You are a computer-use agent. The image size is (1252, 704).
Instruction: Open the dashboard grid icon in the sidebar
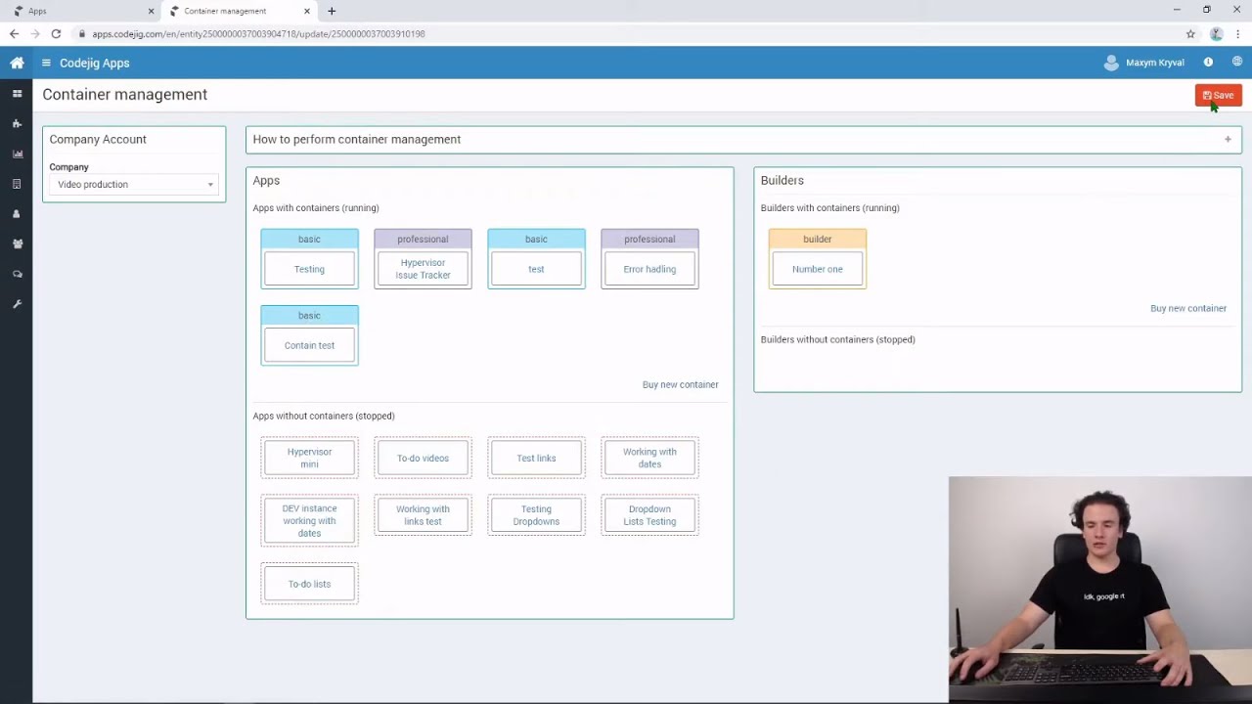tap(17, 94)
